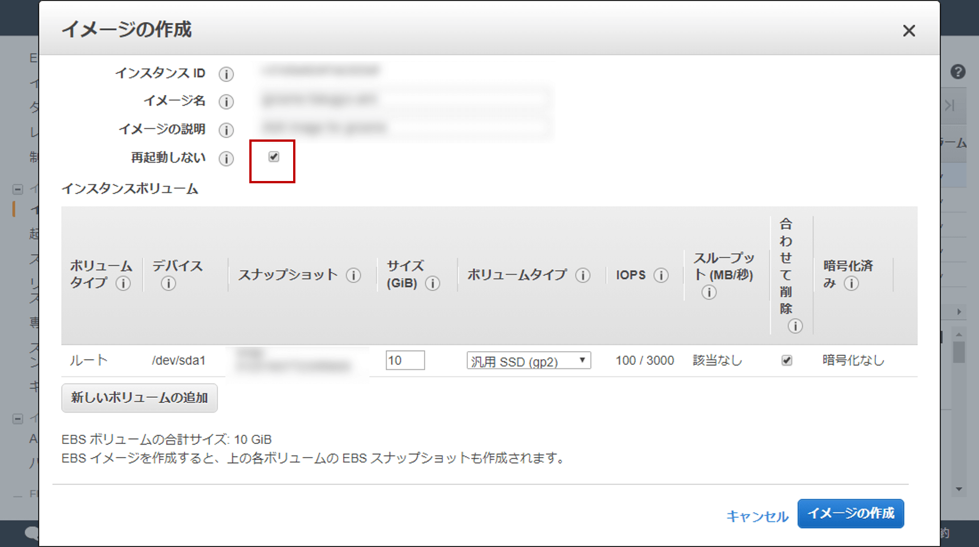Click the image name info icon
Viewport: 979px width, 547px height.
[227, 102]
